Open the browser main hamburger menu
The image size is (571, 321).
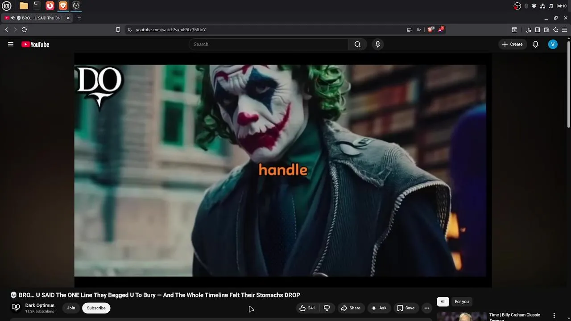[x=565, y=29]
